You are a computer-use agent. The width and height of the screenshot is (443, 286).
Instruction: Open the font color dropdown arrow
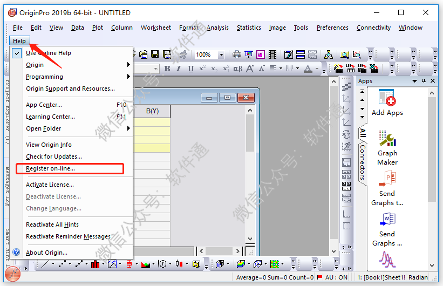click(x=317, y=69)
